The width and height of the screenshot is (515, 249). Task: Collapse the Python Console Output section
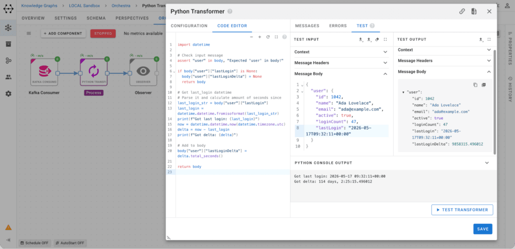[x=487, y=163]
